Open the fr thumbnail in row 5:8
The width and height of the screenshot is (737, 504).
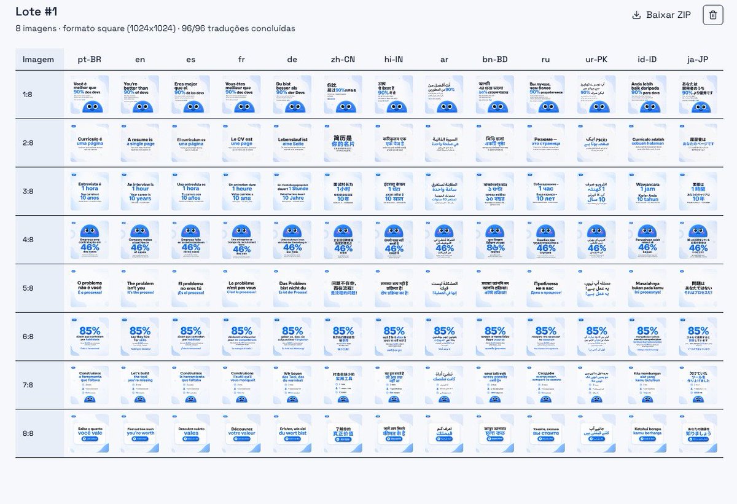point(242,288)
